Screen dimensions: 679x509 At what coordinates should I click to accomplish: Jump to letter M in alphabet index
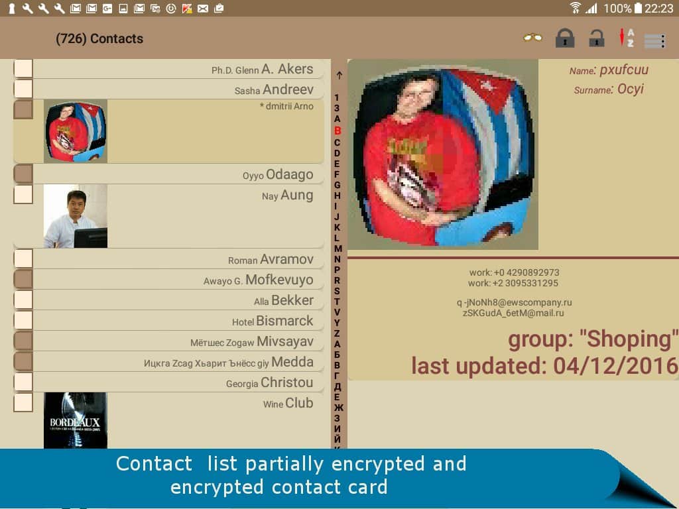[x=338, y=248]
